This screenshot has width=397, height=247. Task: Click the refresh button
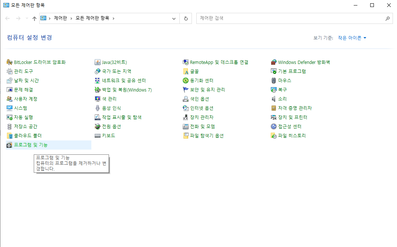(x=186, y=18)
